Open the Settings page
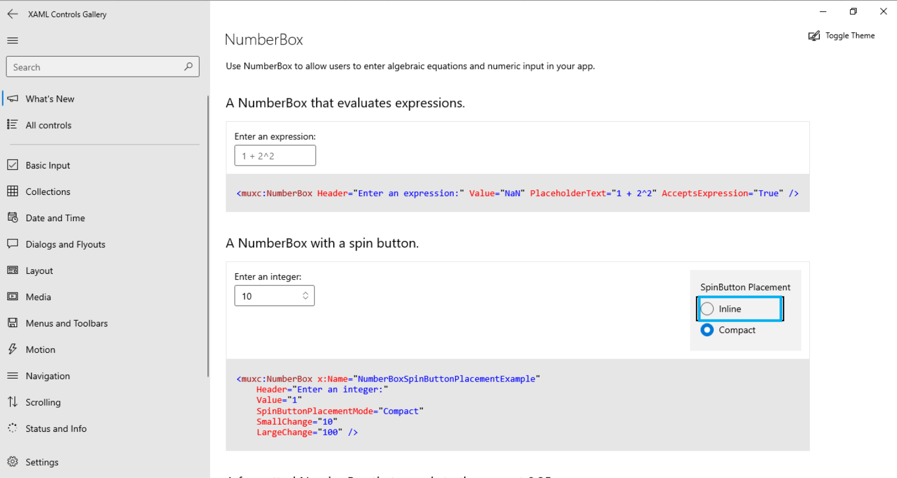The width and height of the screenshot is (897, 478). tap(105, 462)
